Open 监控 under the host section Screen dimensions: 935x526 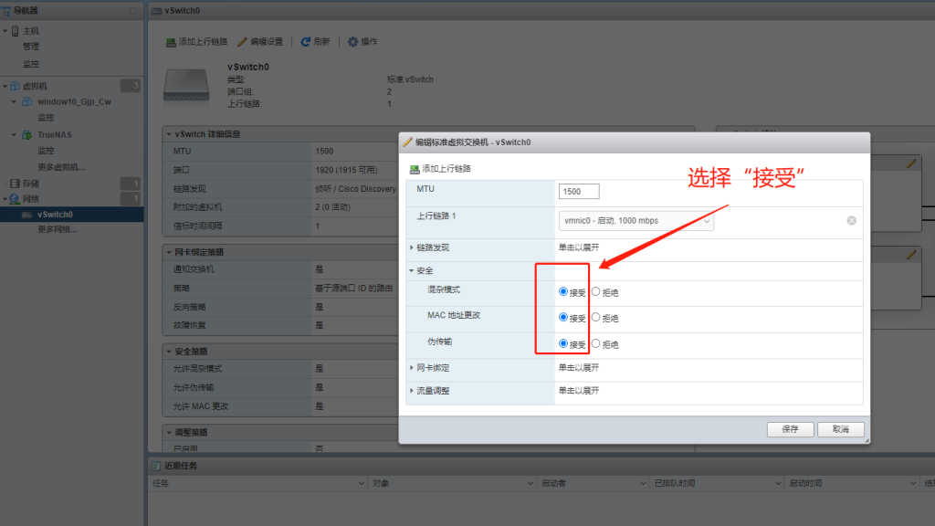[32, 63]
